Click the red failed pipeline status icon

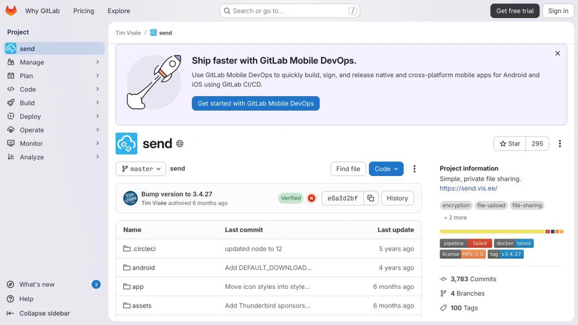[312, 198]
